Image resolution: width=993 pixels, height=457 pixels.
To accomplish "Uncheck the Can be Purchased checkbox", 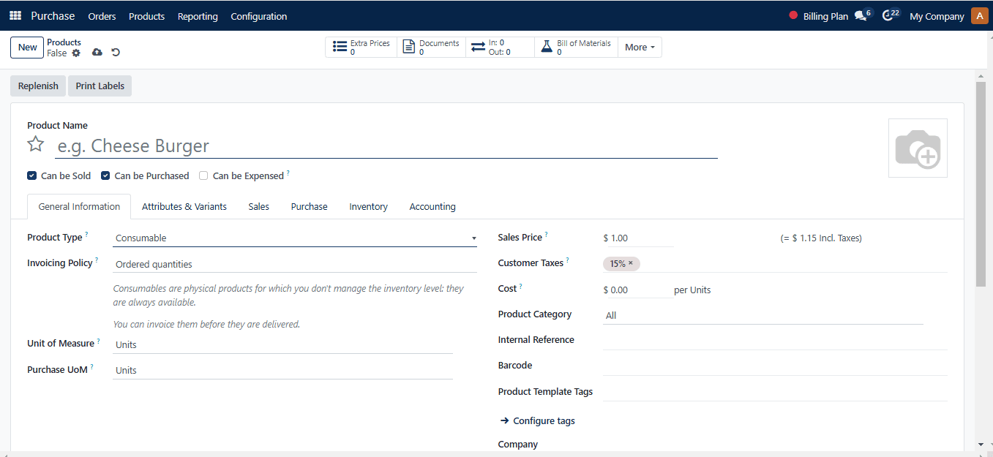I will tap(105, 175).
